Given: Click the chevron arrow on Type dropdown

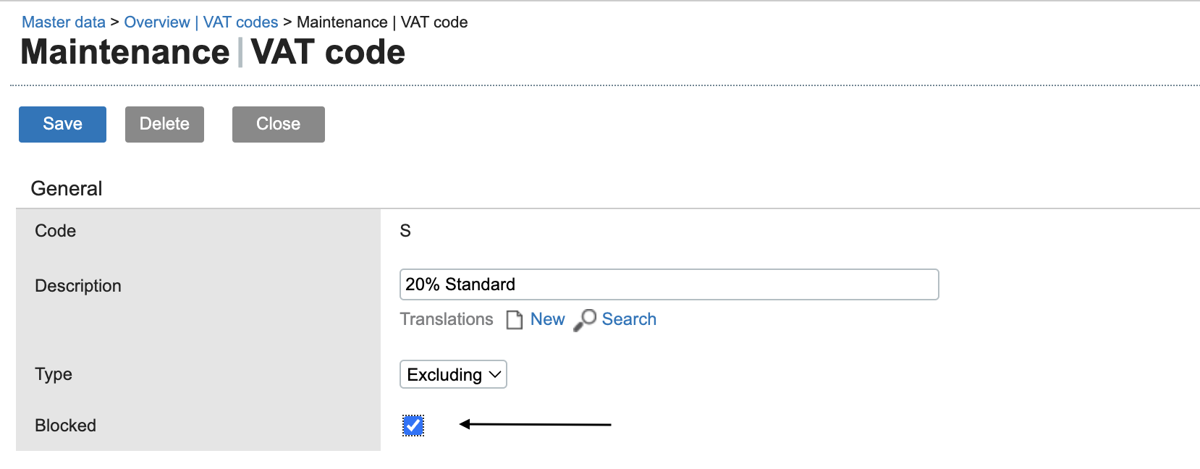Looking at the screenshot, I should coord(495,374).
